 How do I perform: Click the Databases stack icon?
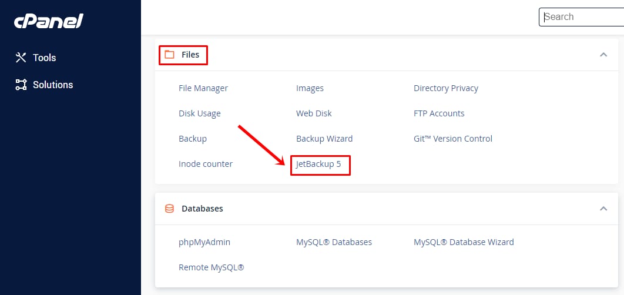170,209
